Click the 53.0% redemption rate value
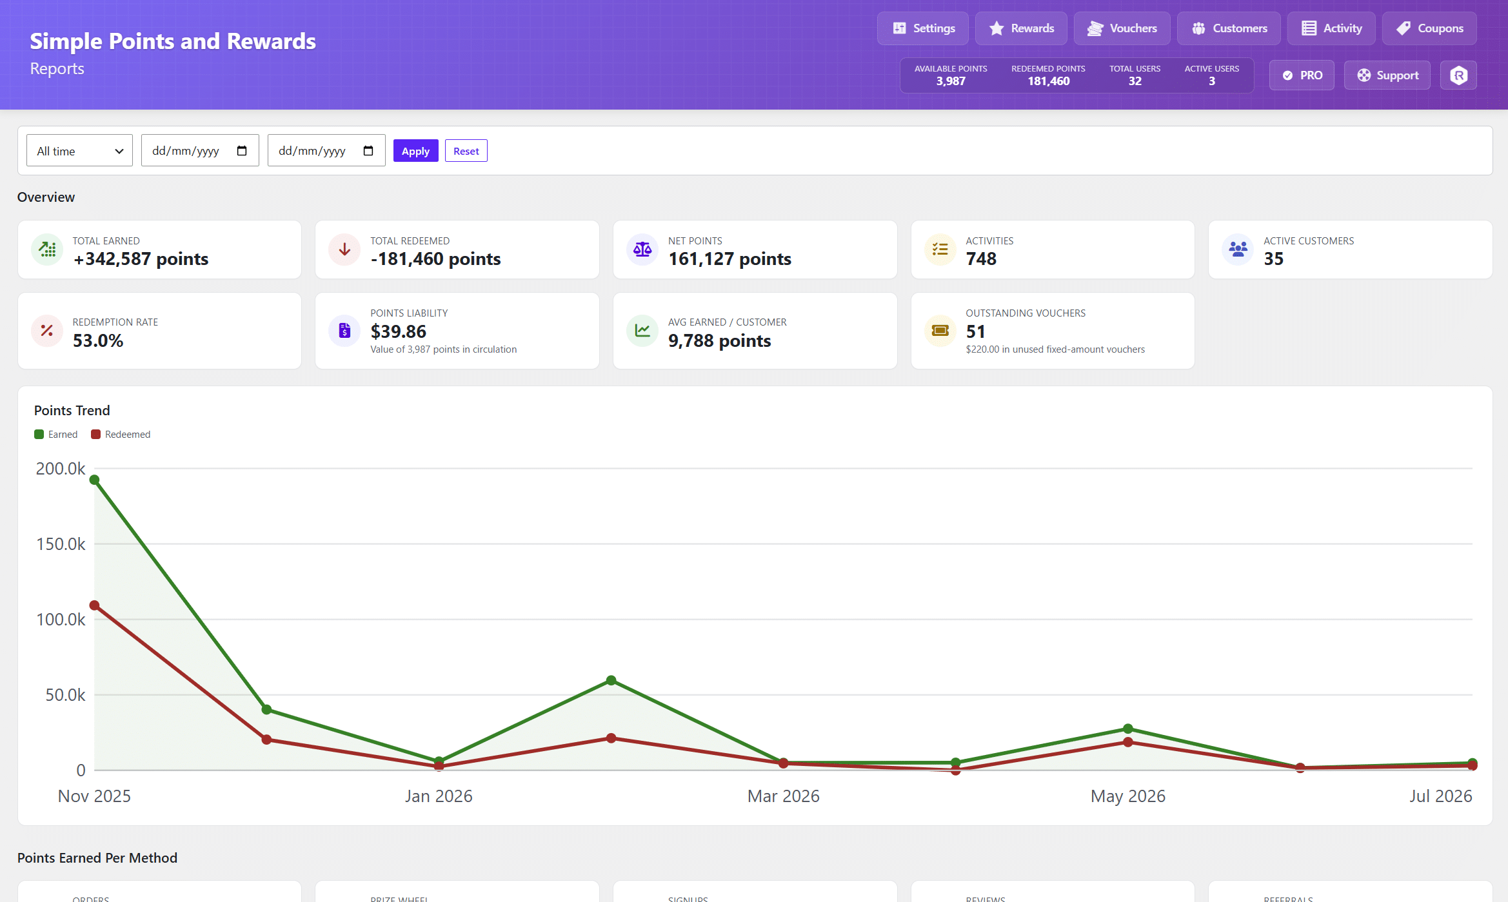Image resolution: width=1508 pixels, height=902 pixels. coord(98,340)
